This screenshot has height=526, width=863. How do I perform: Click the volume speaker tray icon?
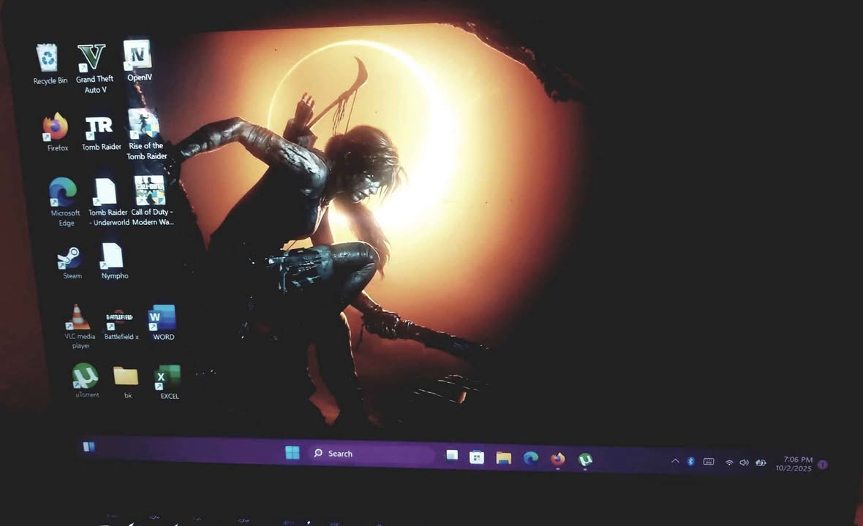(744, 462)
